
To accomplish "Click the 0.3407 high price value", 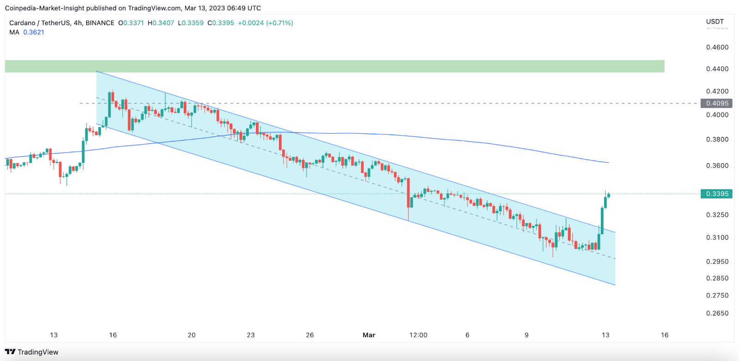I will click(x=163, y=23).
